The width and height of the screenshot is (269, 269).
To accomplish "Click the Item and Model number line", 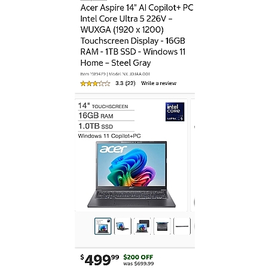I will [x=115, y=74].
